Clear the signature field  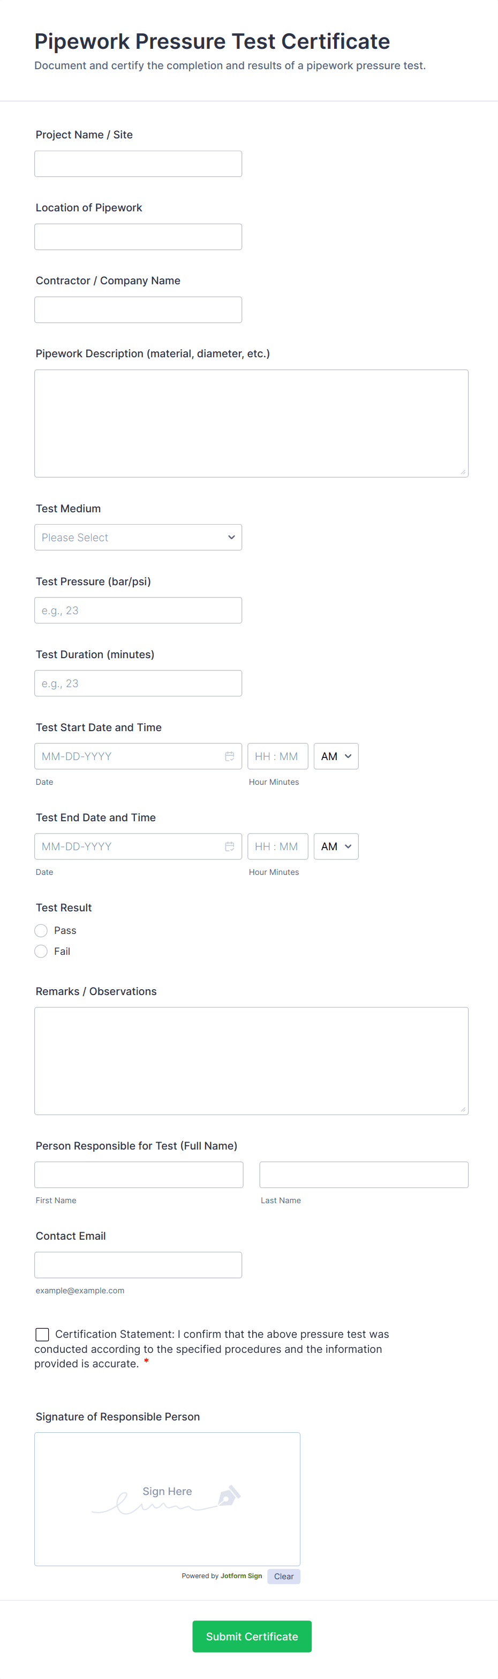tap(283, 1576)
